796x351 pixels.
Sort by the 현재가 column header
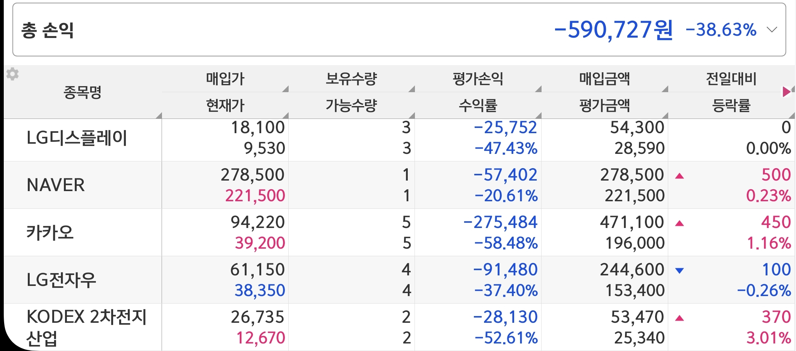click(225, 105)
